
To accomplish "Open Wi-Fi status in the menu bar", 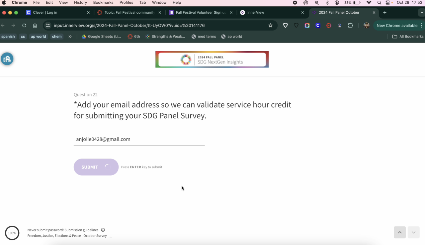I will click(x=369, y=2).
